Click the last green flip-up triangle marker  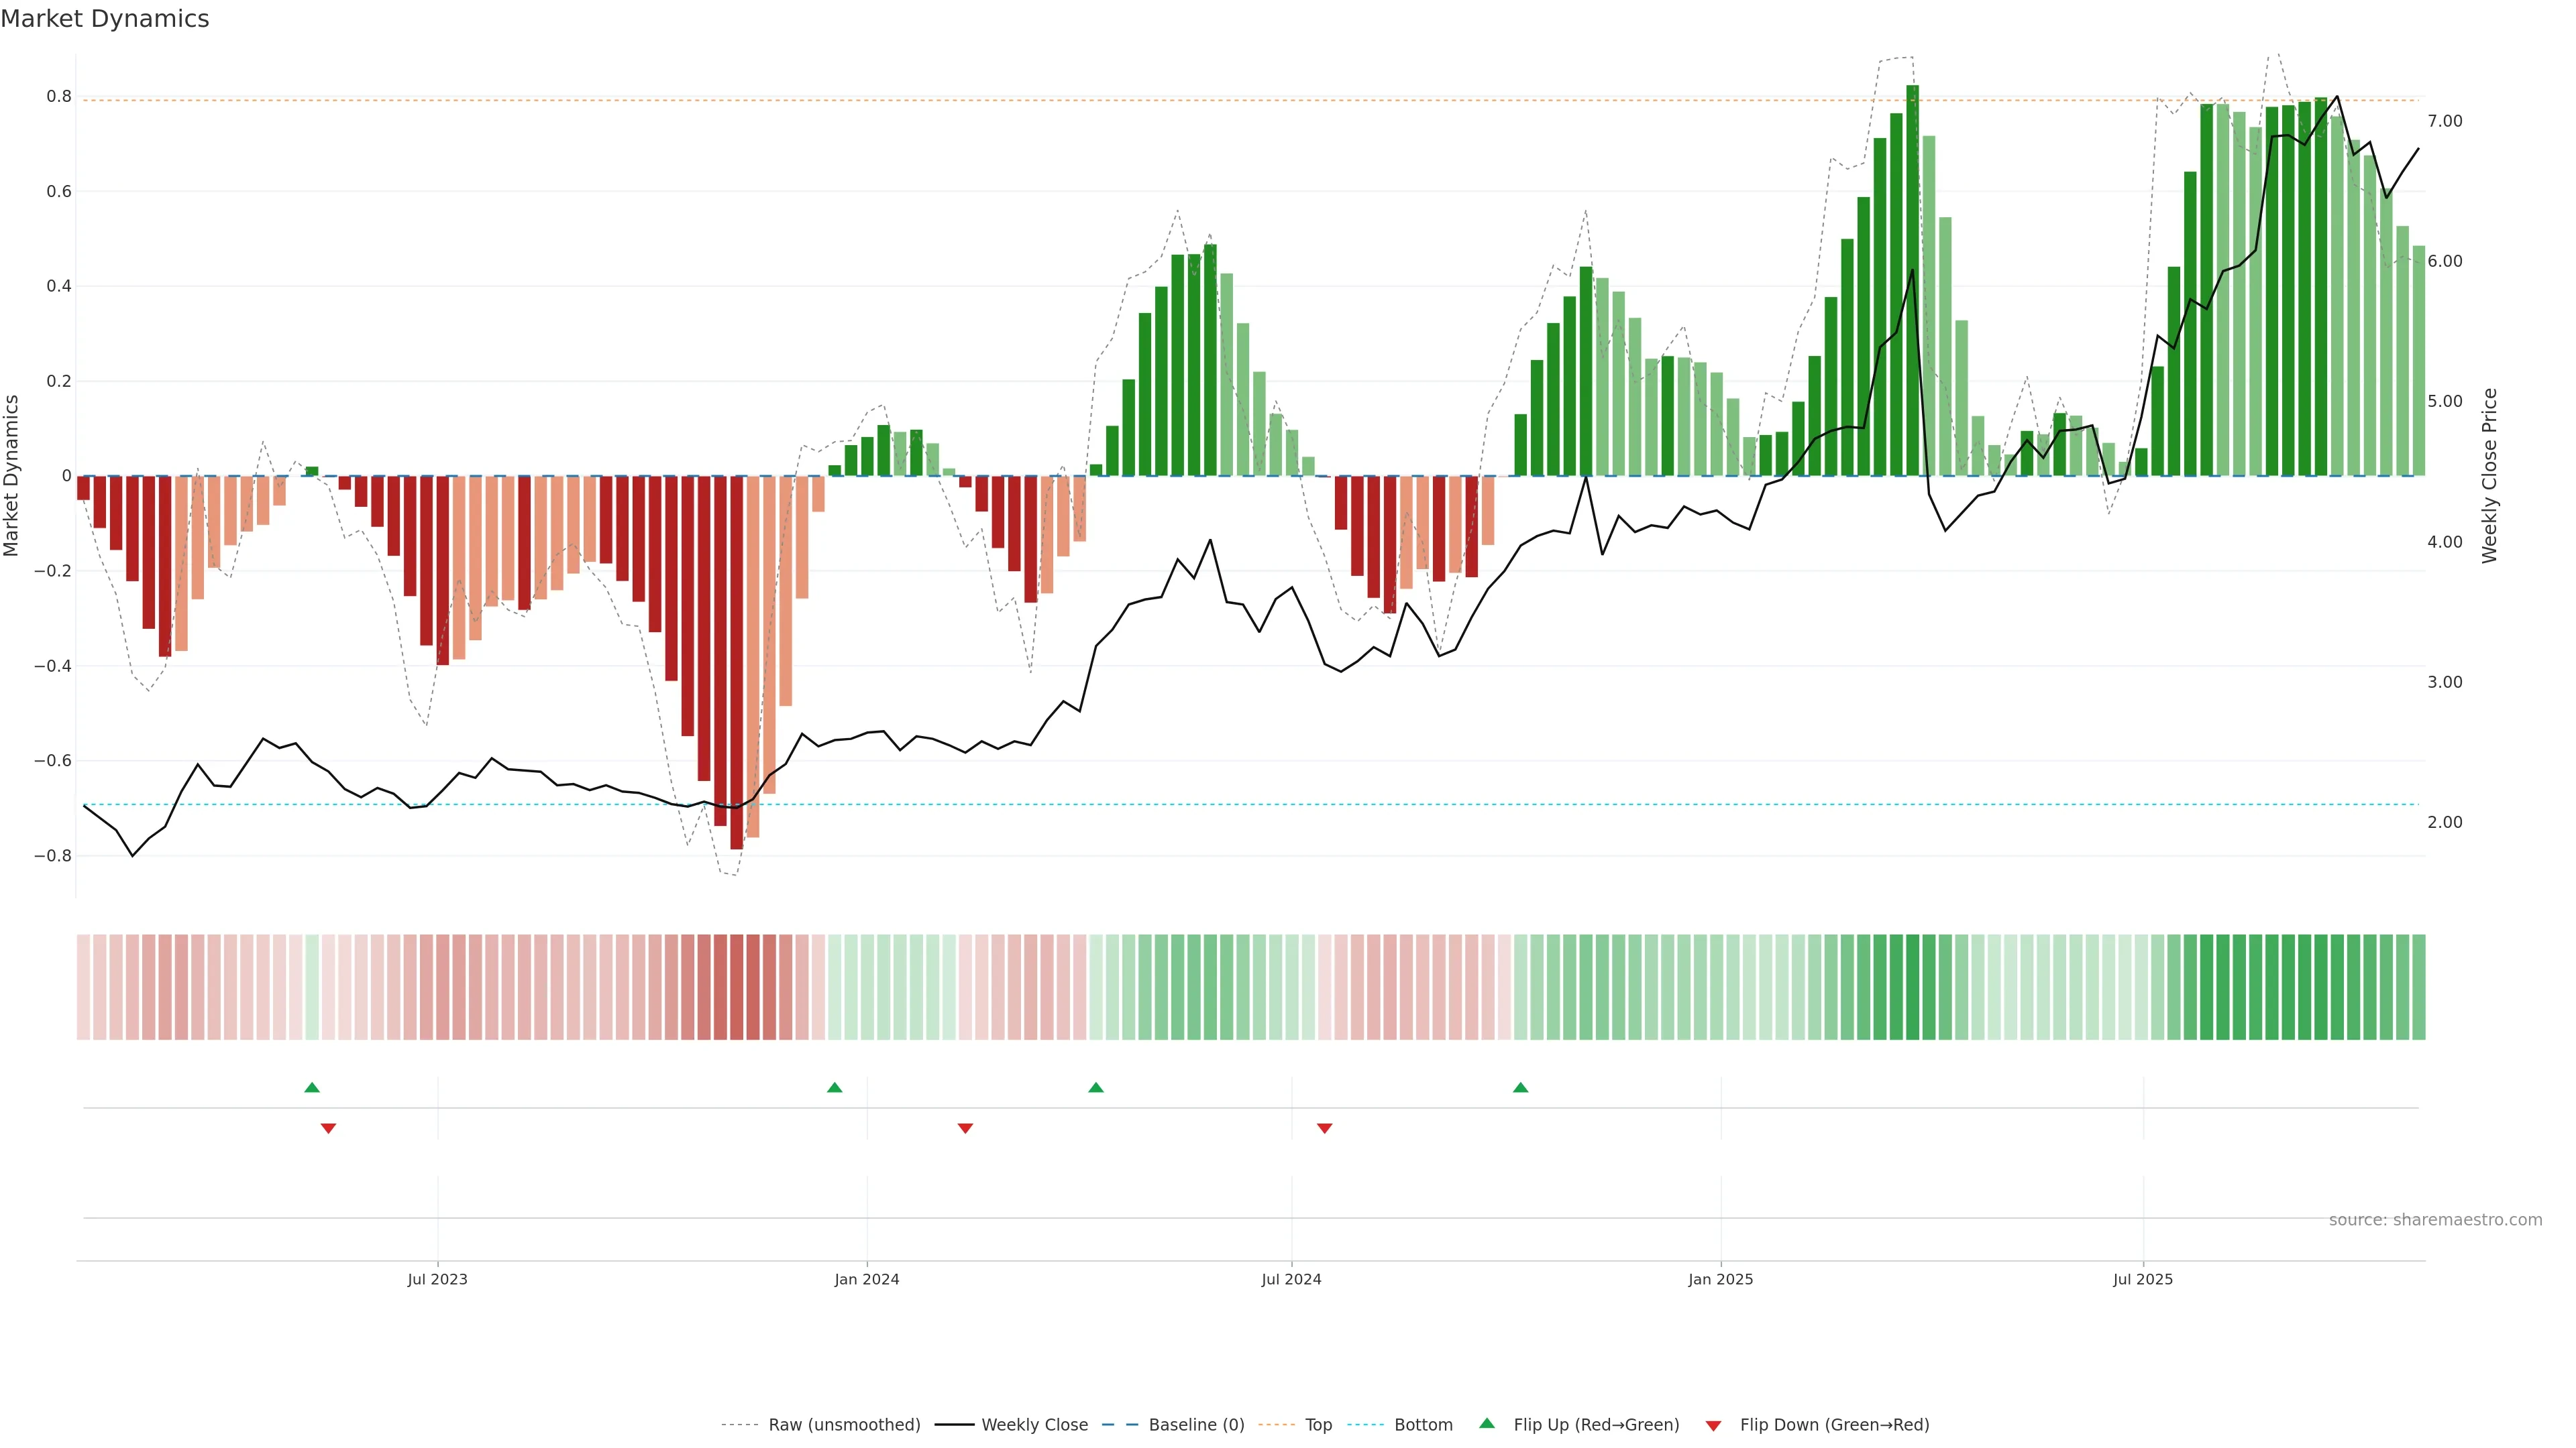[1521, 1087]
